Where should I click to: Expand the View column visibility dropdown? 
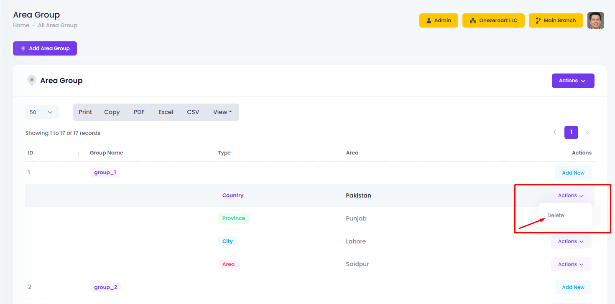click(x=222, y=112)
